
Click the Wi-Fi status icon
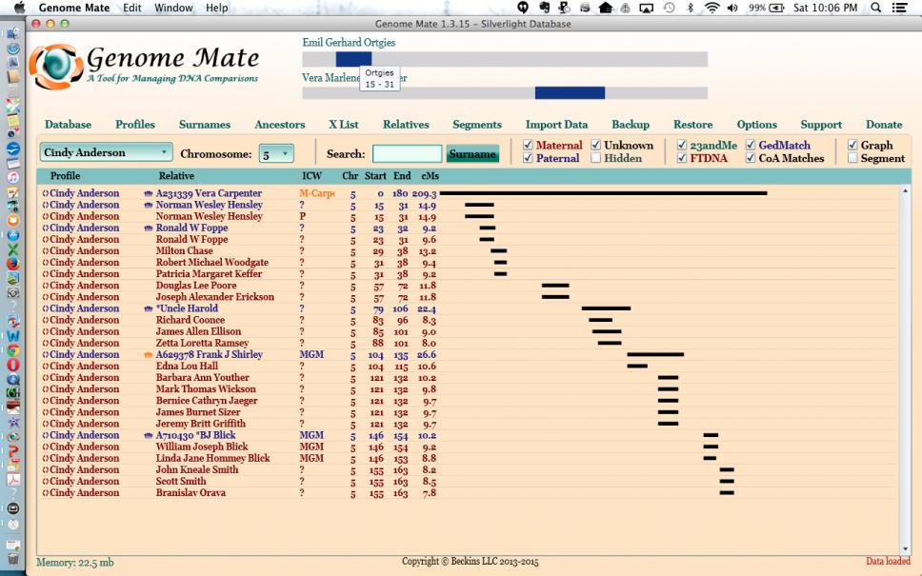(x=712, y=8)
